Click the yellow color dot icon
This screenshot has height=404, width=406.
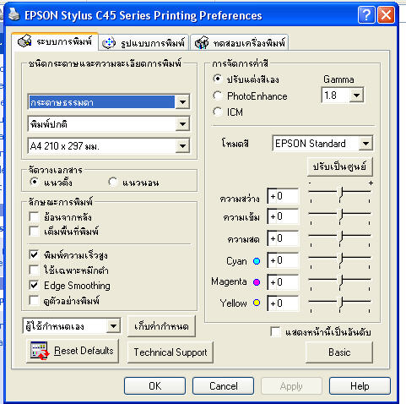click(257, 303)
